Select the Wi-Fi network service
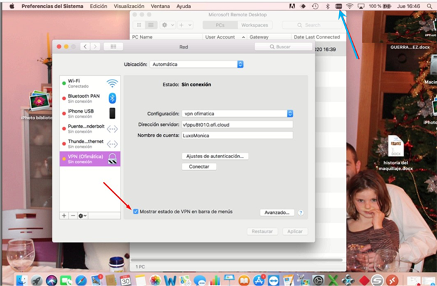The image size is (437, 286). (90, 83)
